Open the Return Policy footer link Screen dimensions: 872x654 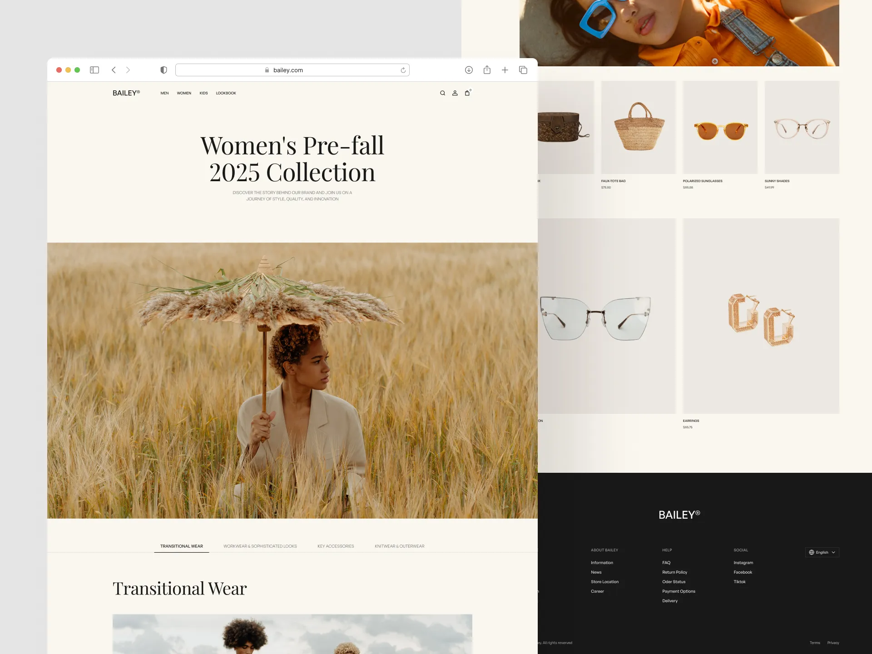pos(674,572)
